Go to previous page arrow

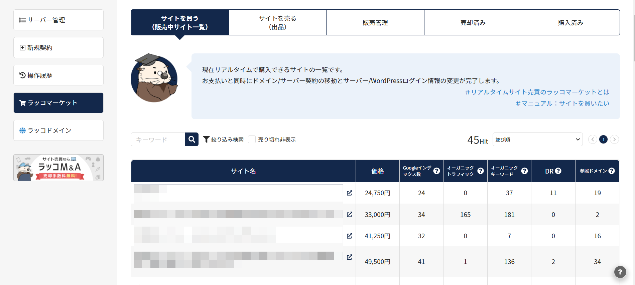coord(593,139)
